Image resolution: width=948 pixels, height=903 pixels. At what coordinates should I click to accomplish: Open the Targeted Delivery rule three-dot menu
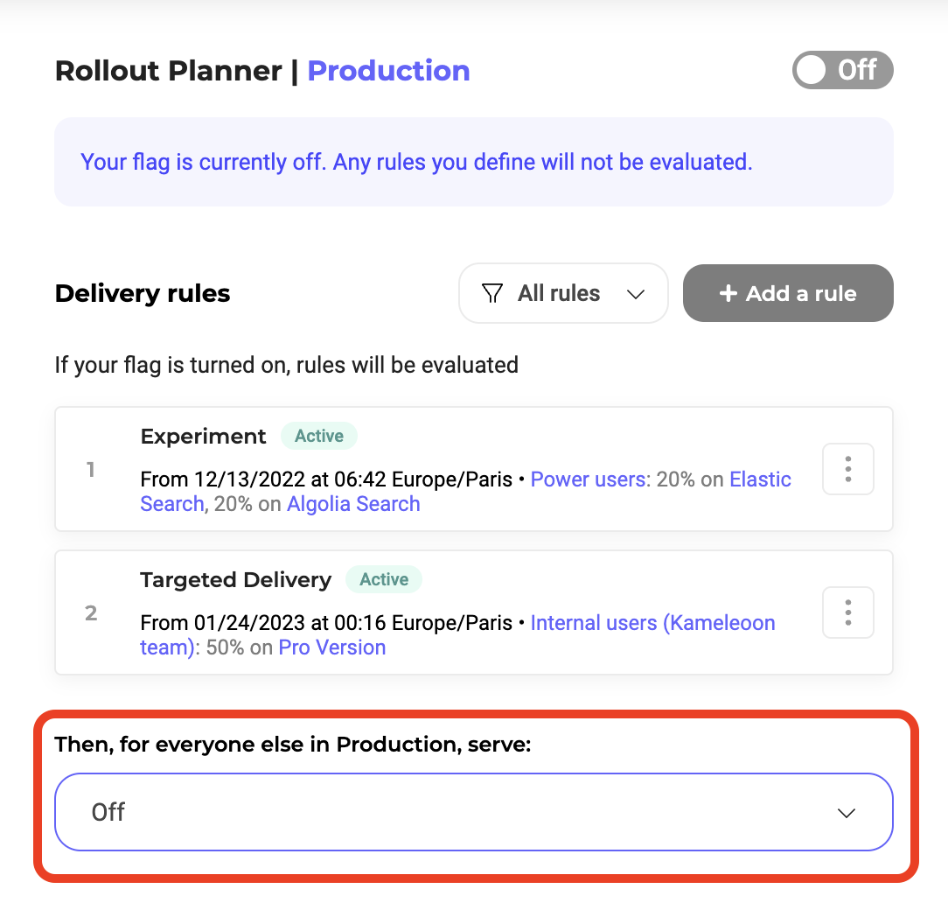pos(847,612)
